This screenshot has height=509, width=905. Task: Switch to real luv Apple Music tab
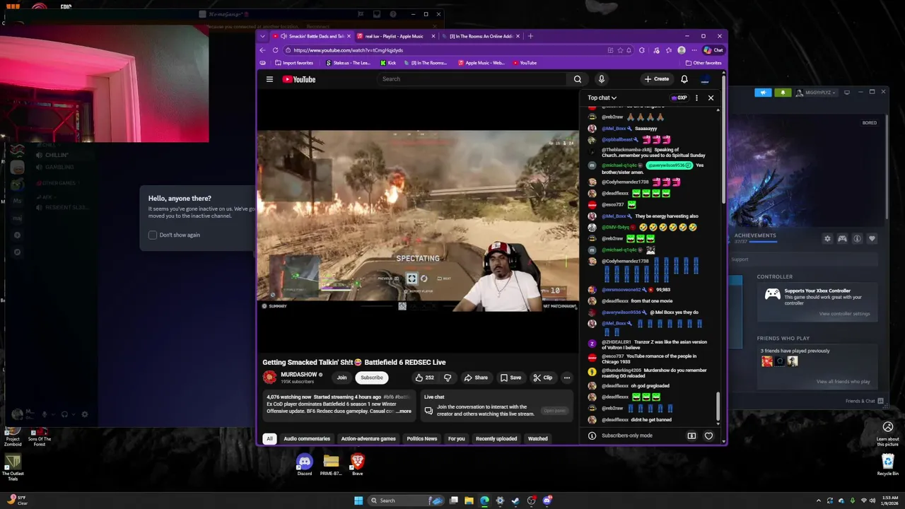tap(395, 36)
